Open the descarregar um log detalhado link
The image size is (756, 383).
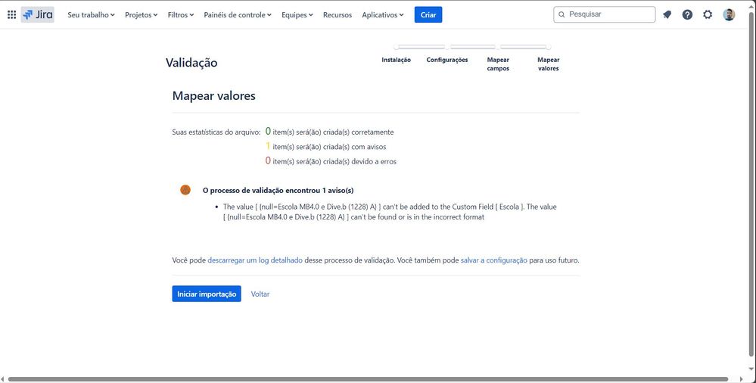(255, 260)
